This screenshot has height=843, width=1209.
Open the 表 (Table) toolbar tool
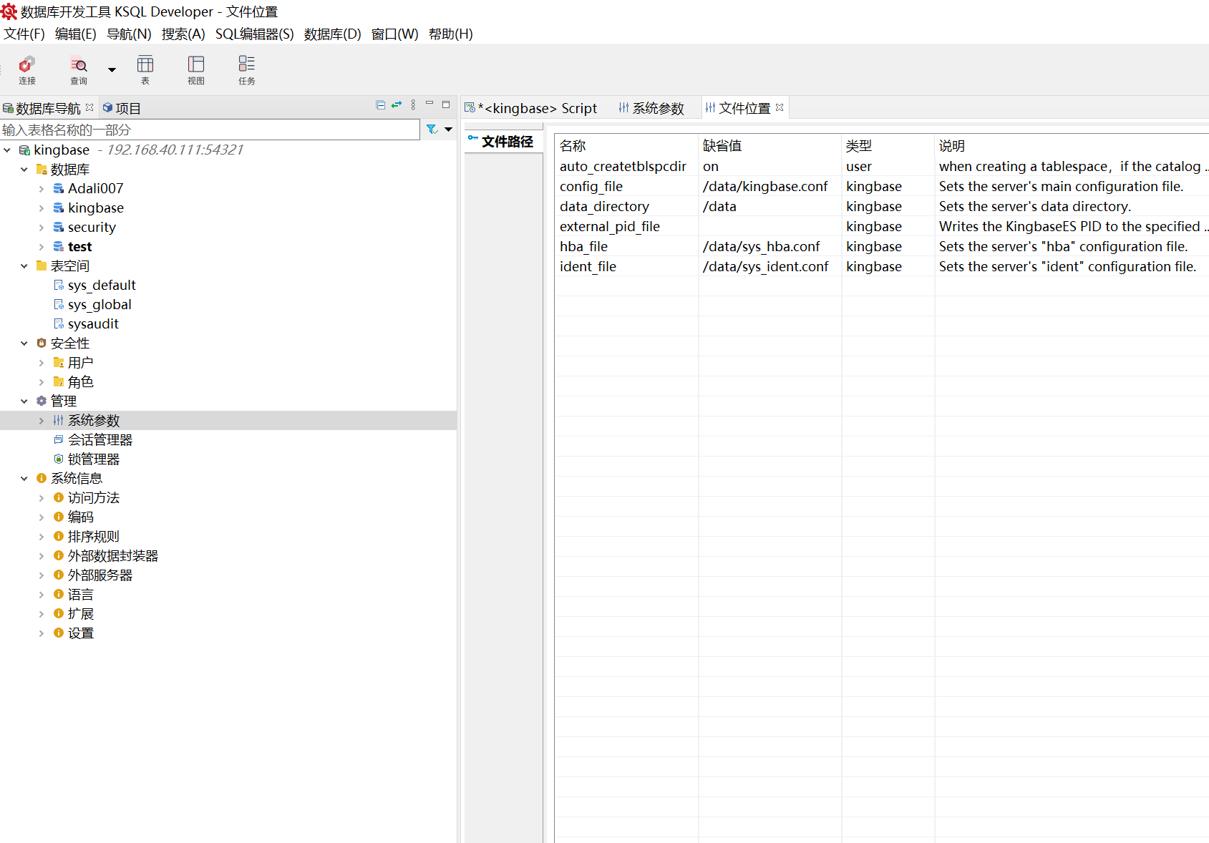pyautogui.click(x=145, y=70)
